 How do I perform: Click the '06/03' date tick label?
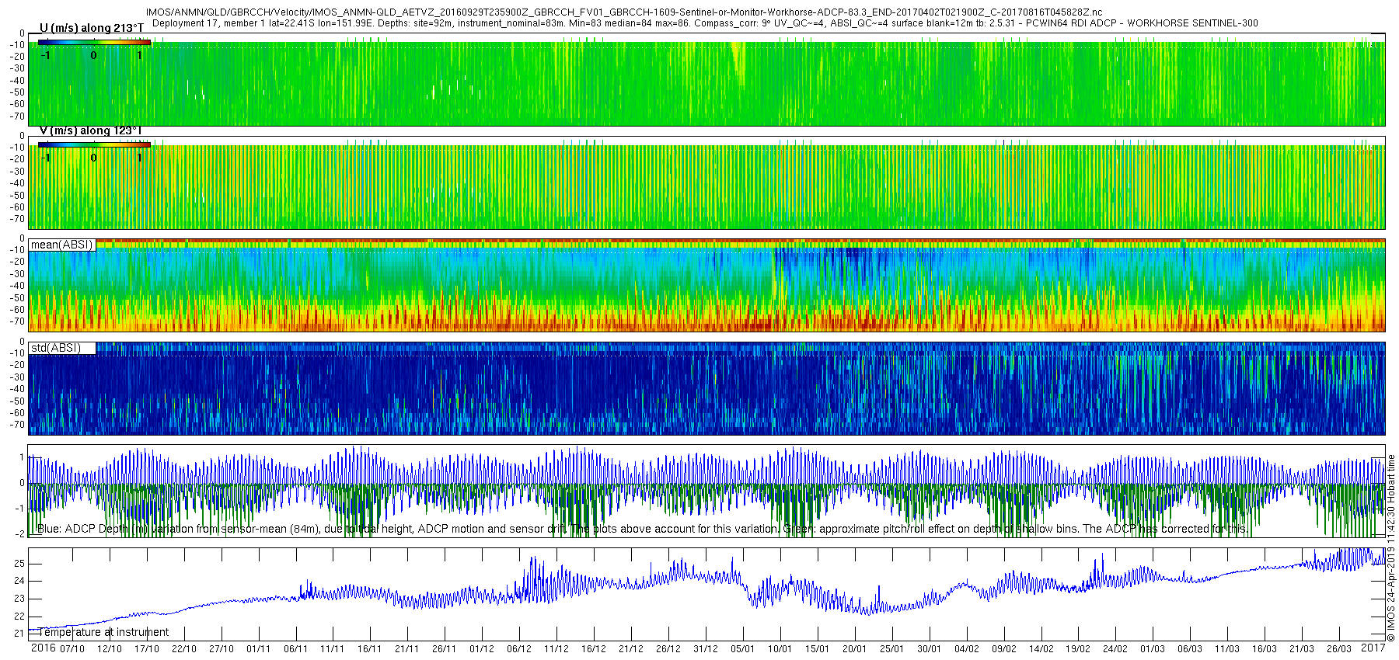tap(1190, 649)
